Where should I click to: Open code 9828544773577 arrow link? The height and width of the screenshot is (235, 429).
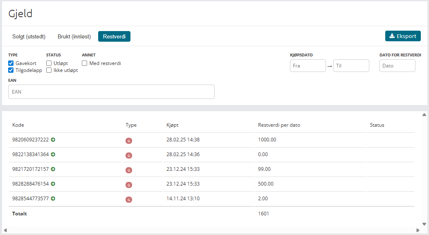[x=53, y=199]
